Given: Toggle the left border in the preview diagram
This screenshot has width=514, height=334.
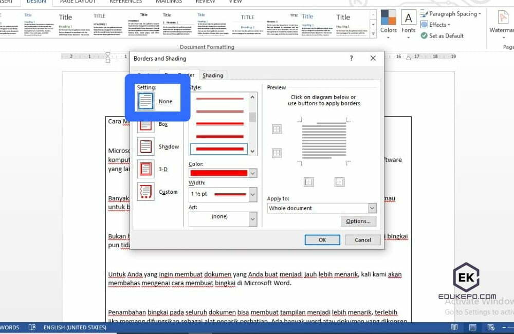Looking at the screenshot, I should (309, 182).
